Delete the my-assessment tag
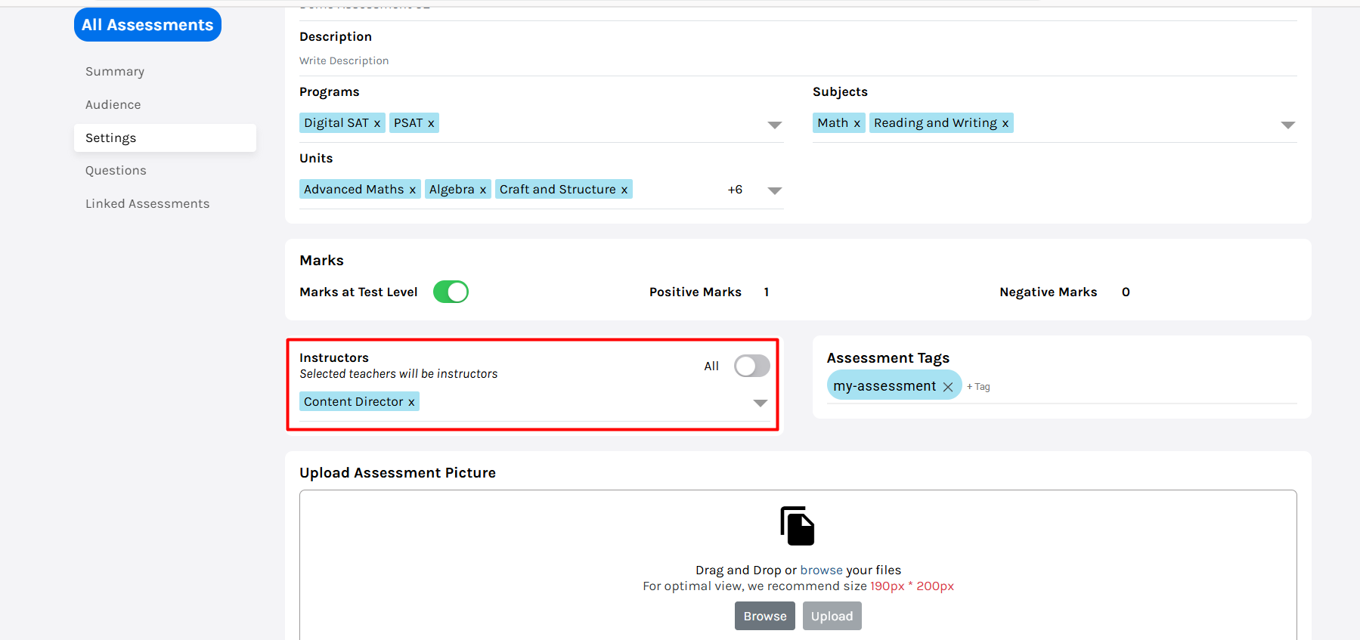1360x640 pixels. click(947, 387)
